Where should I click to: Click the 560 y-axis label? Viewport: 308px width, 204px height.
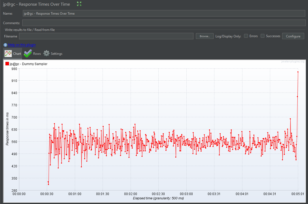14,142
